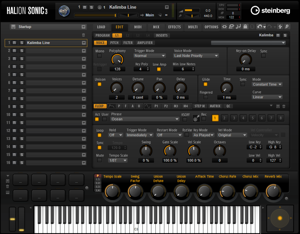Delete FlexPhrase preset with trash icon
This screenshot has height=234, width=300.
coord(284,106)
